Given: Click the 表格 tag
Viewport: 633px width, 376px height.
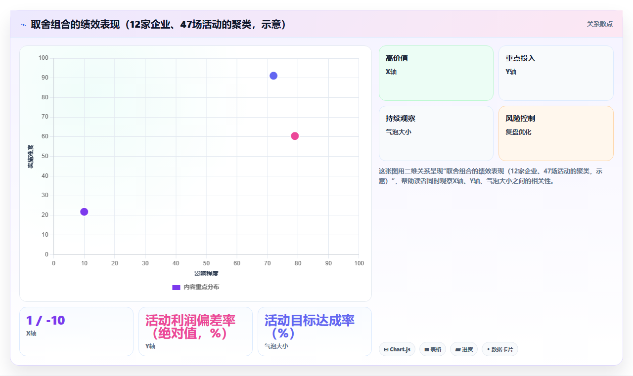Looking at the screenshot, I should point(433,349).
